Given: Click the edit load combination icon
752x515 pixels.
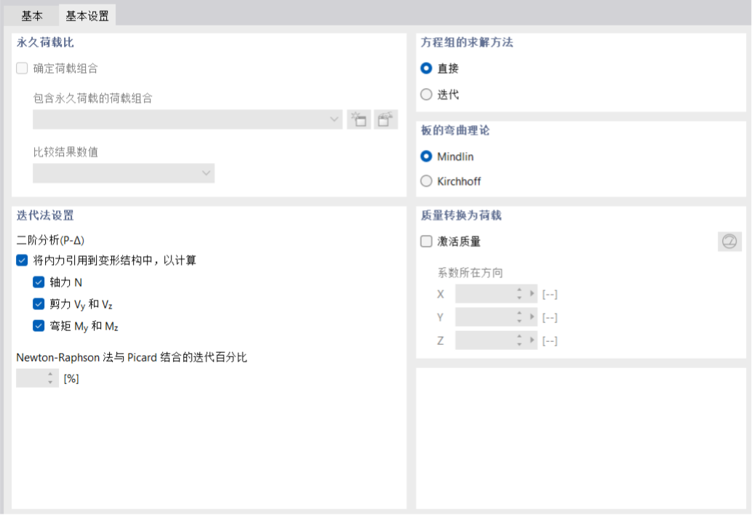Looking at the screenshot, I should coord(386,119).
